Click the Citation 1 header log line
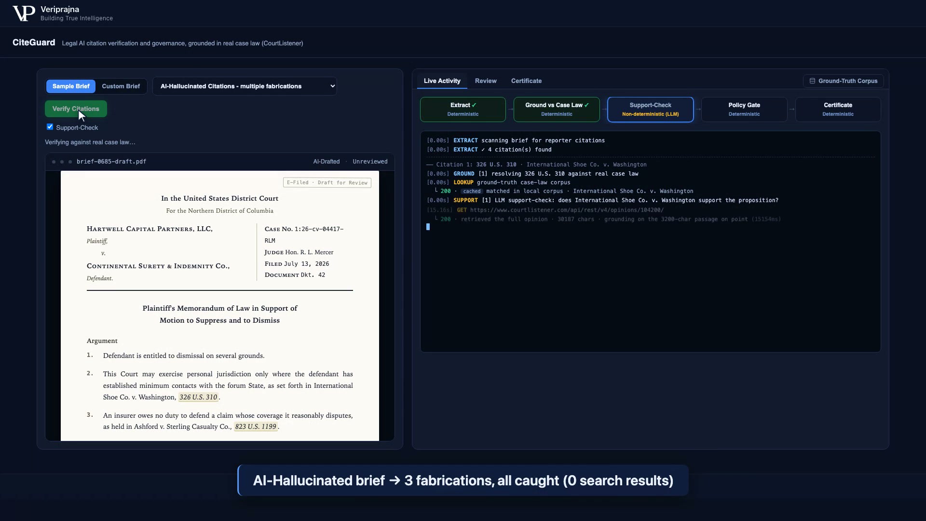The width and height of the screenshot is (926, 521). pos(537,165)
